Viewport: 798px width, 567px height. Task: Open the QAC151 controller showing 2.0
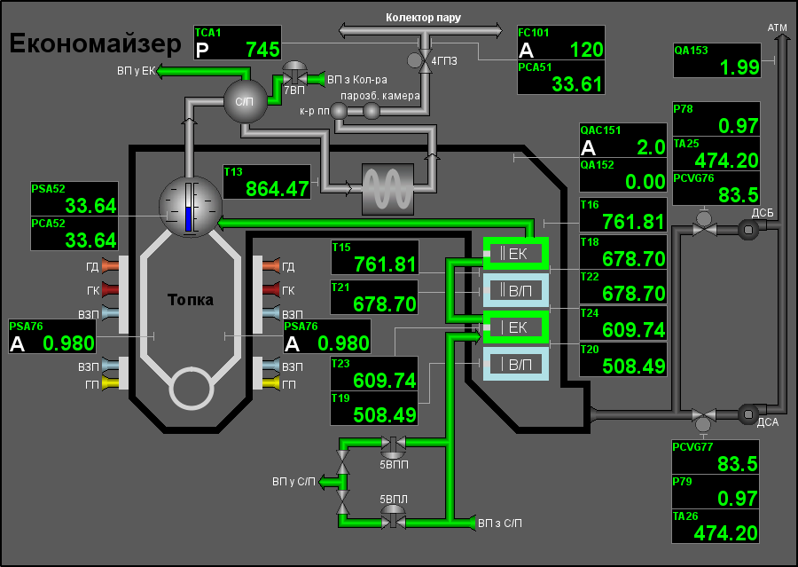click(x=623, y=140)
